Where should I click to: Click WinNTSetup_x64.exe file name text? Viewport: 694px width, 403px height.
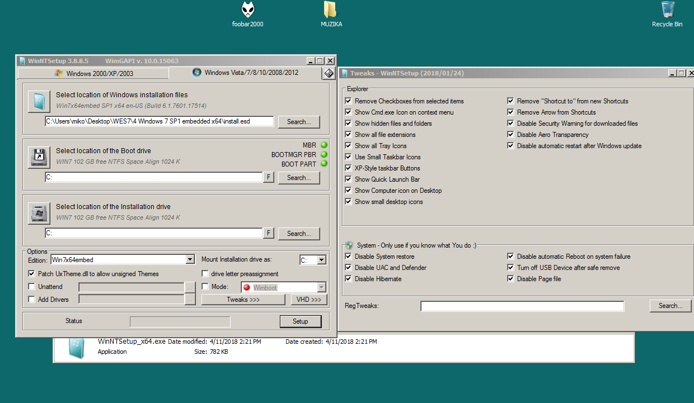pos(132,341)
